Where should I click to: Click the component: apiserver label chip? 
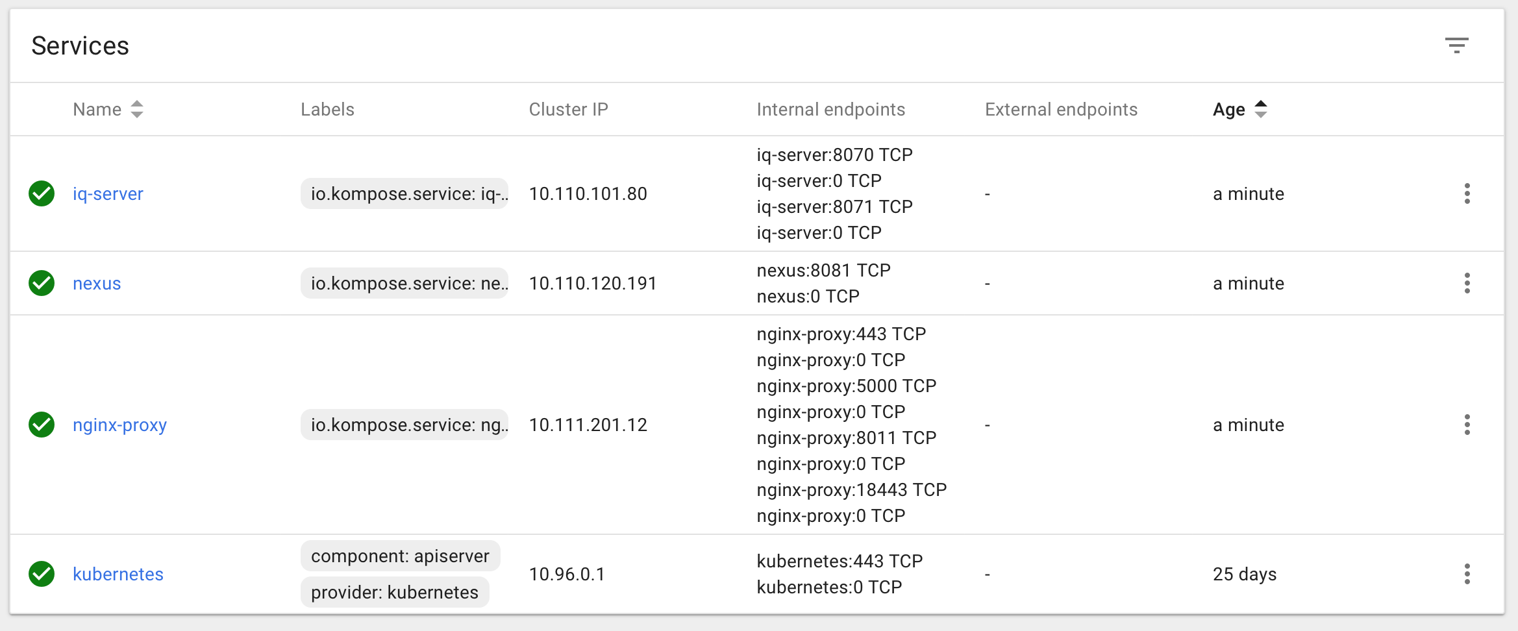click(x=400, y=556)
